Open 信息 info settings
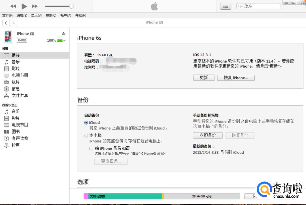The height and width of the screenshot is (205, 306). coord(35,89)
